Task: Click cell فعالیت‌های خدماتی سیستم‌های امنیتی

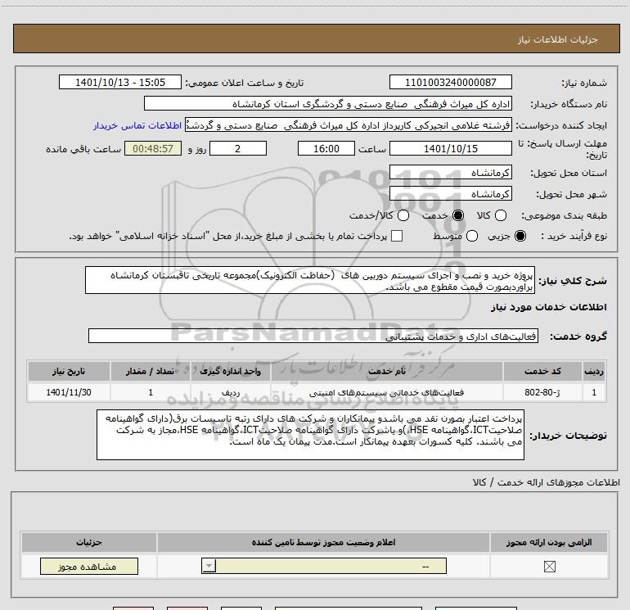Action: pos(386,392)
